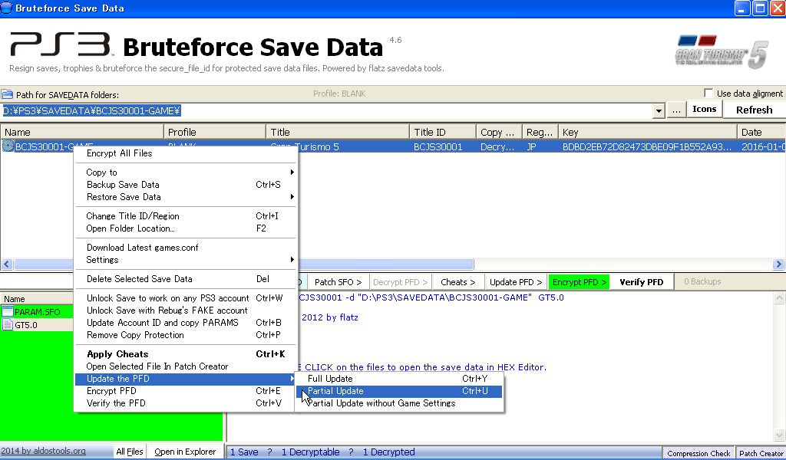Click the Title ID column header
The height and width of the screenshot is (460, 786).
[442, 132]
